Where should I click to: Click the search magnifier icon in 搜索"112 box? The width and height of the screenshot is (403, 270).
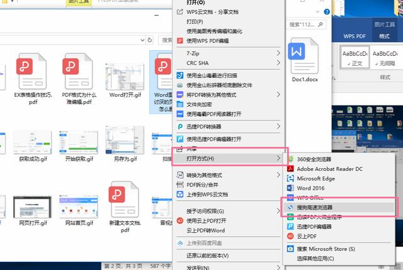click(321, 24)
